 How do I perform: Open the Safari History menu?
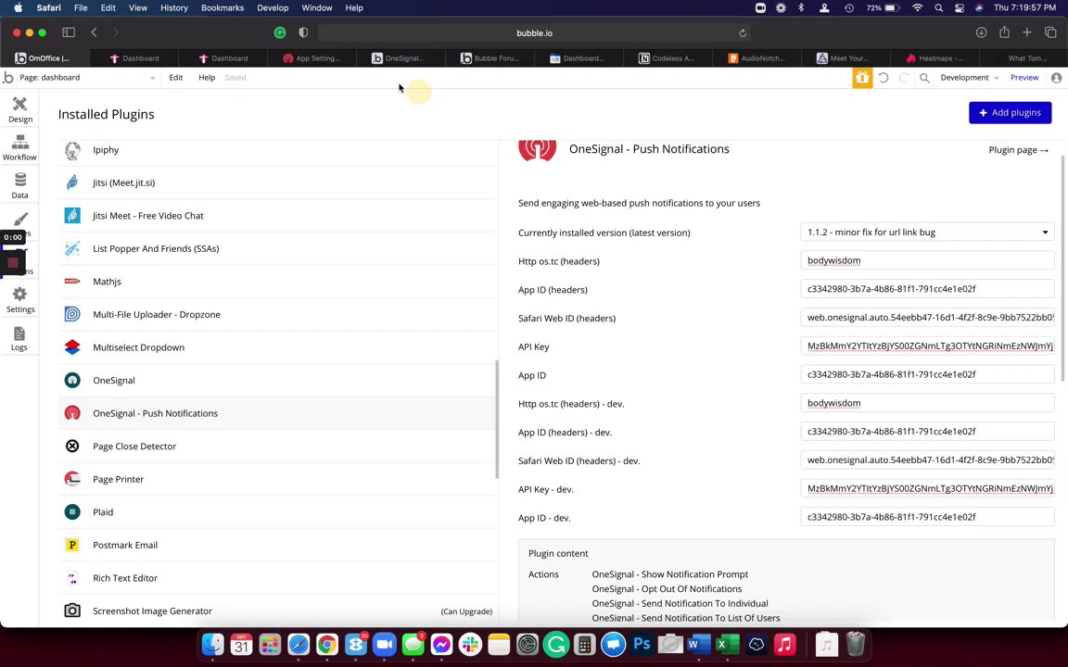click(x=173, y=7)
